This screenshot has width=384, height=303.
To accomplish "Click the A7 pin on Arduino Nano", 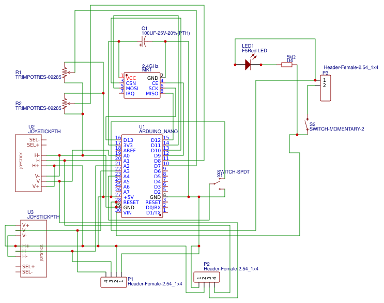I will click(x=127, y=192).
